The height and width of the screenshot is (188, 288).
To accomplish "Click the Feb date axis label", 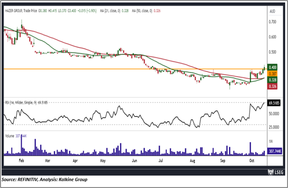I will coord(21,160).
